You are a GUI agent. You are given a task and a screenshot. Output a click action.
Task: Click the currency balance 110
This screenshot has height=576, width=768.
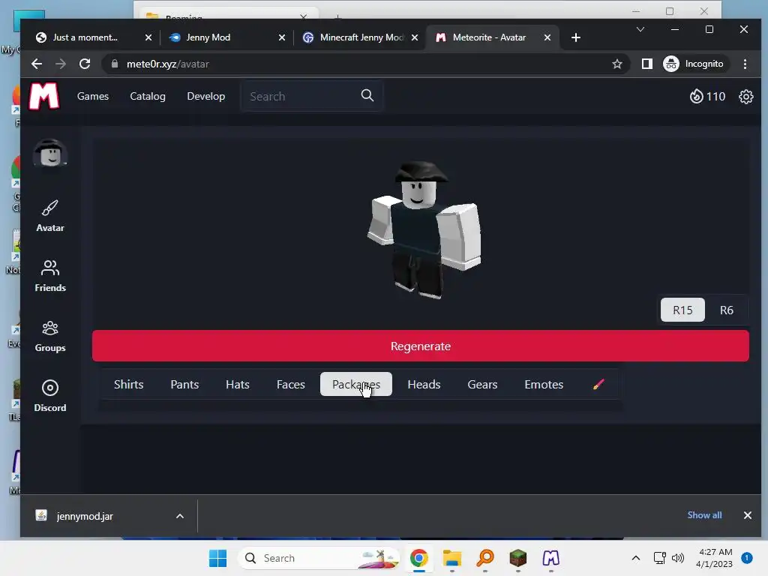pos(707,97)
